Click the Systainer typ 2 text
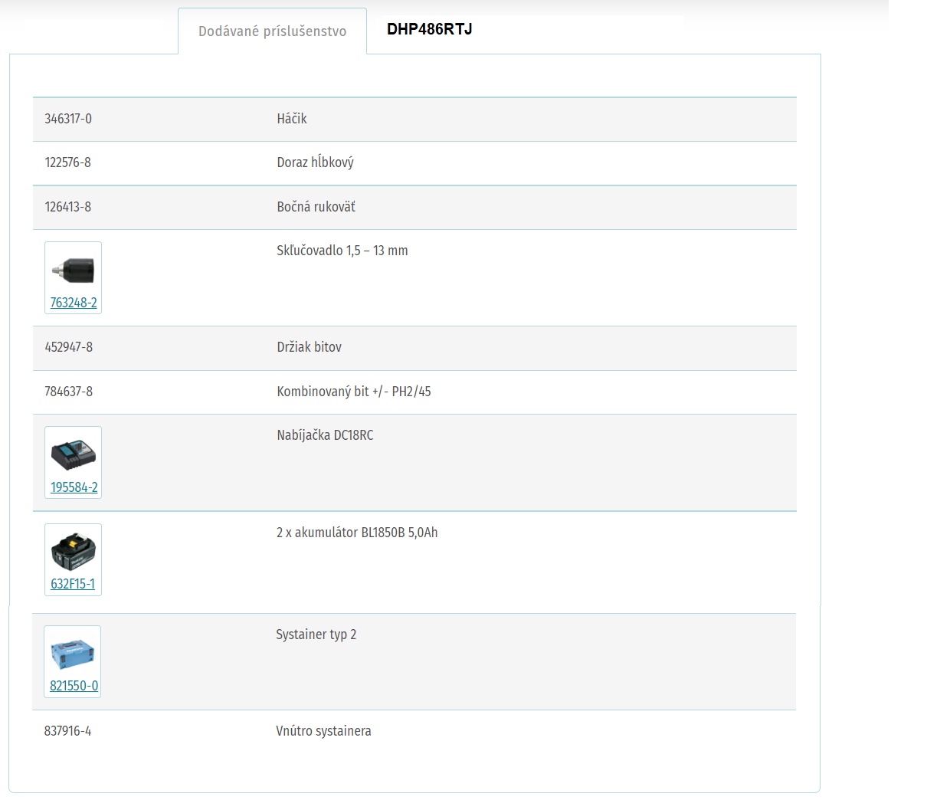This screenshot has width=927, height=800. [316, 634]
